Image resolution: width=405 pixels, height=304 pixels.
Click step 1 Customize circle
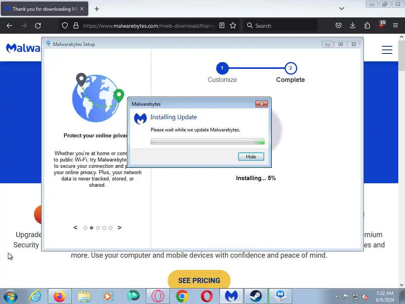click(x=222, y=68)
